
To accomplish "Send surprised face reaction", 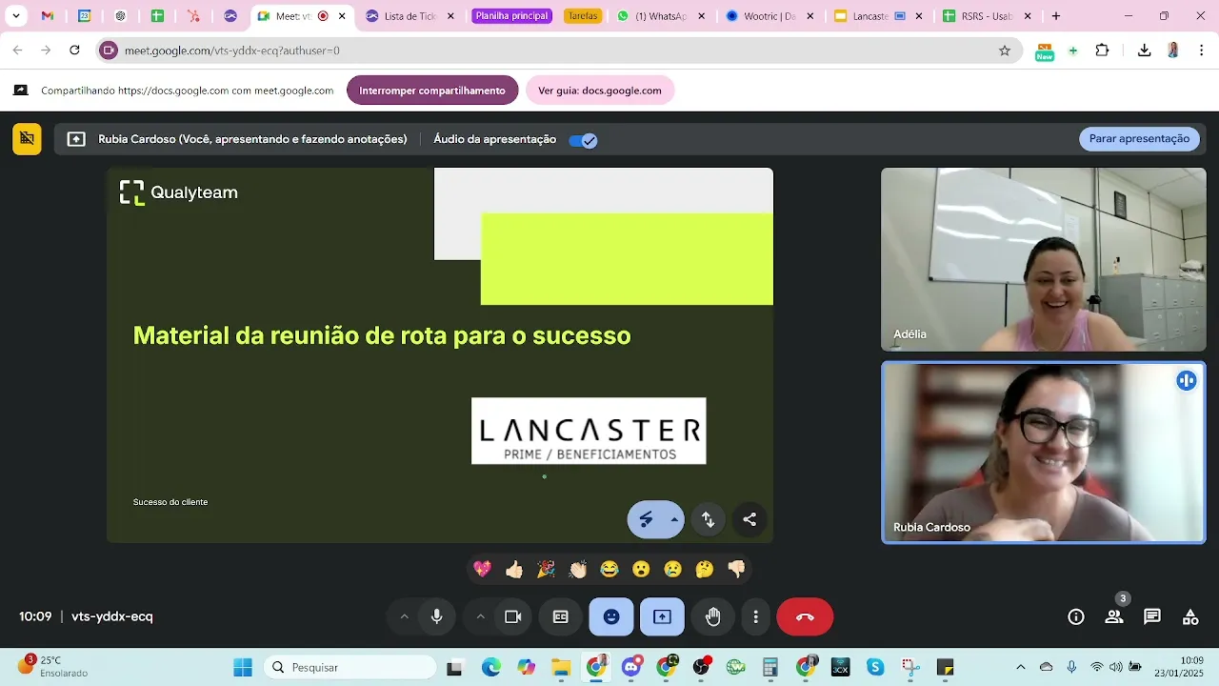I will pyautogui.click(x=641, y=569).
